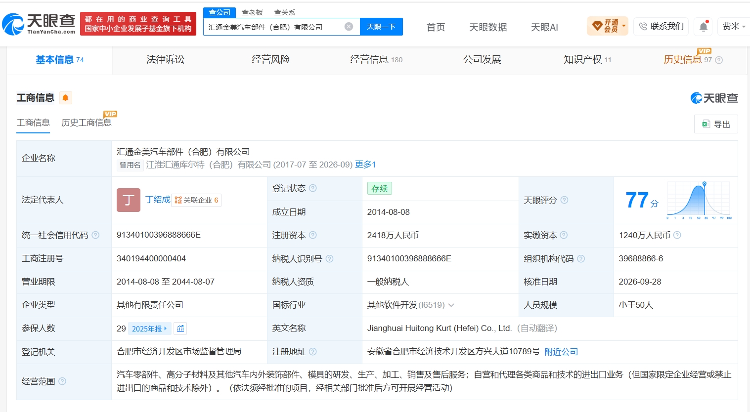Switch to 历史工商信息 sub-tab
The width and height of the screenshot is (750, 412).
coord(87,123)
